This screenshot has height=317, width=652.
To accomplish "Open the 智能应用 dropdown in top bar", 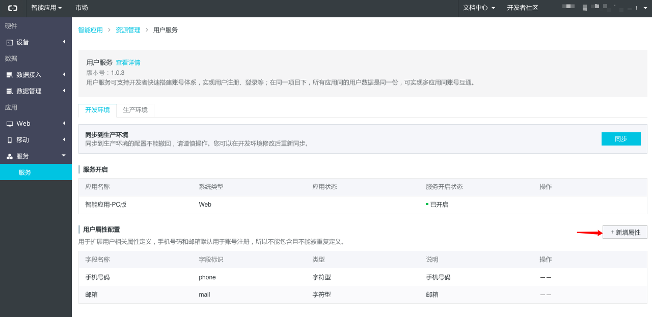I will [x=46, y=8].
